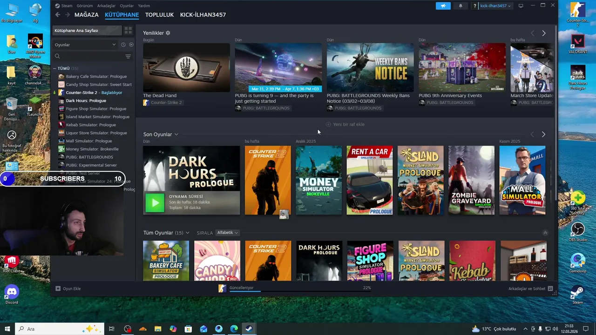Open PUBG 9th Anniversary Events card
This screenshot has height=335, width=596.
tap(462, 68)
